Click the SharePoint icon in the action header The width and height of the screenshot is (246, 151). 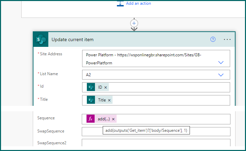[41, 39]
